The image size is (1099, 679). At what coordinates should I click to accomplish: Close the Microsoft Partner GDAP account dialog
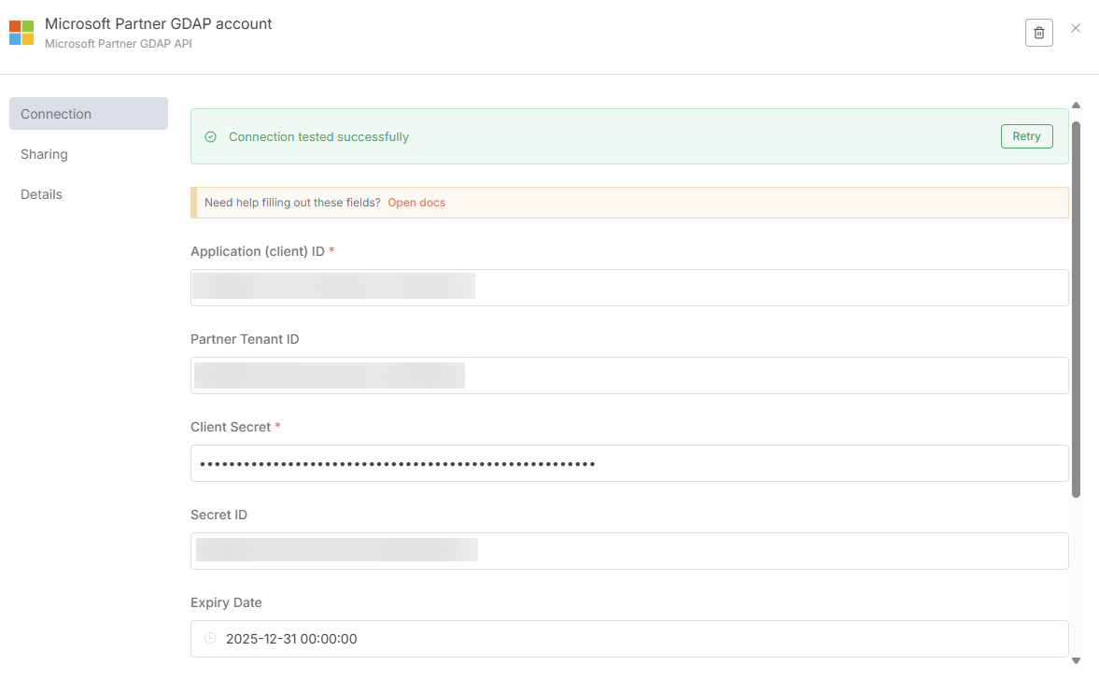pyautogui.click(x=1075, y=28)
